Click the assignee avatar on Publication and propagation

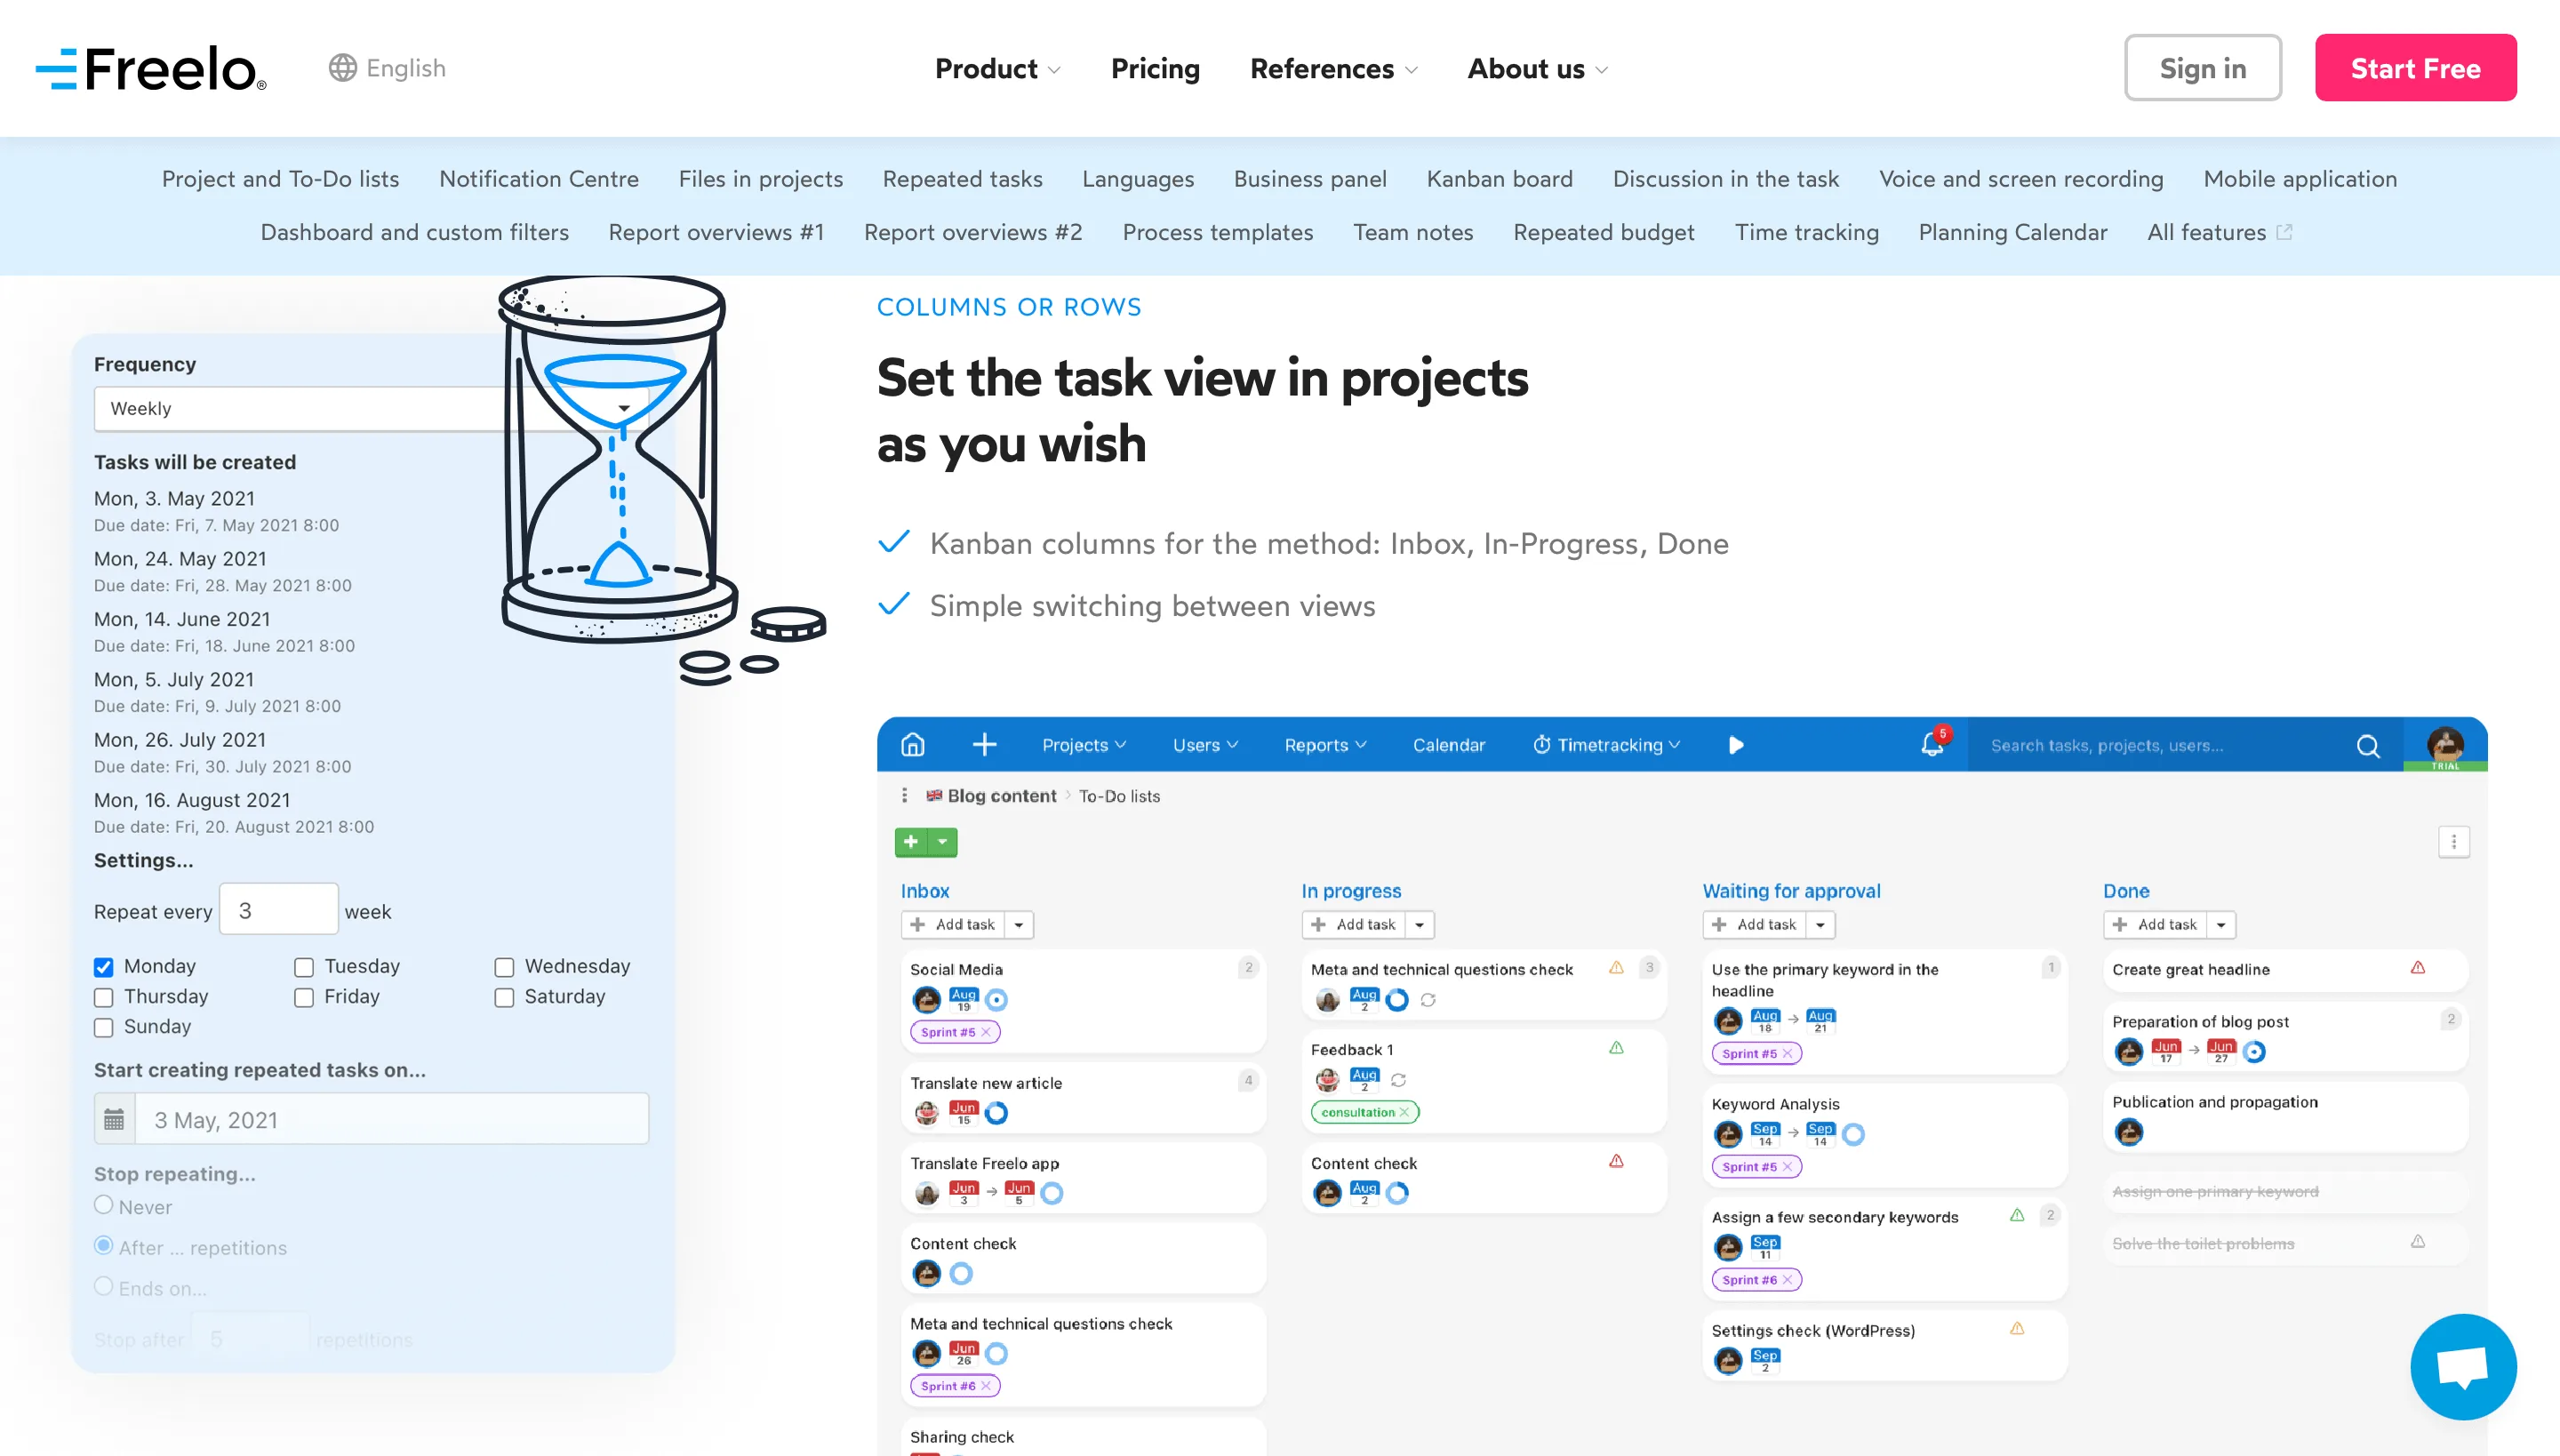pyautogui.click(x=2129, y=1132)
